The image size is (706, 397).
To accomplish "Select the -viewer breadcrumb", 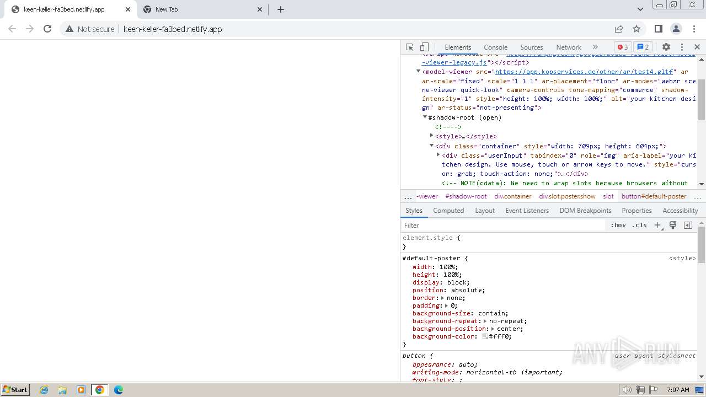I will click(x=427, y=196).
